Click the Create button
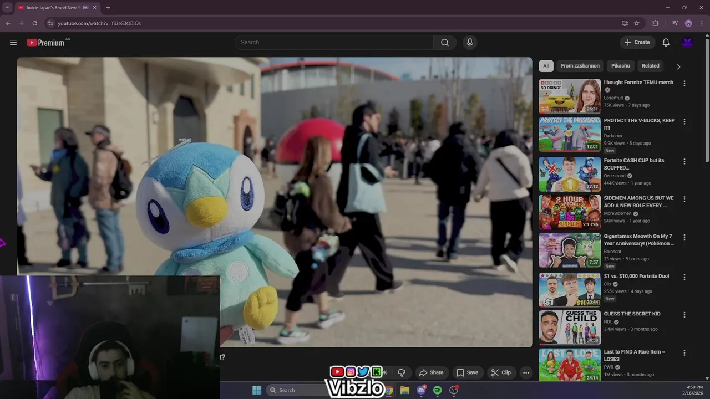This screenshot has height=399, width=710. tap(637, 43)
